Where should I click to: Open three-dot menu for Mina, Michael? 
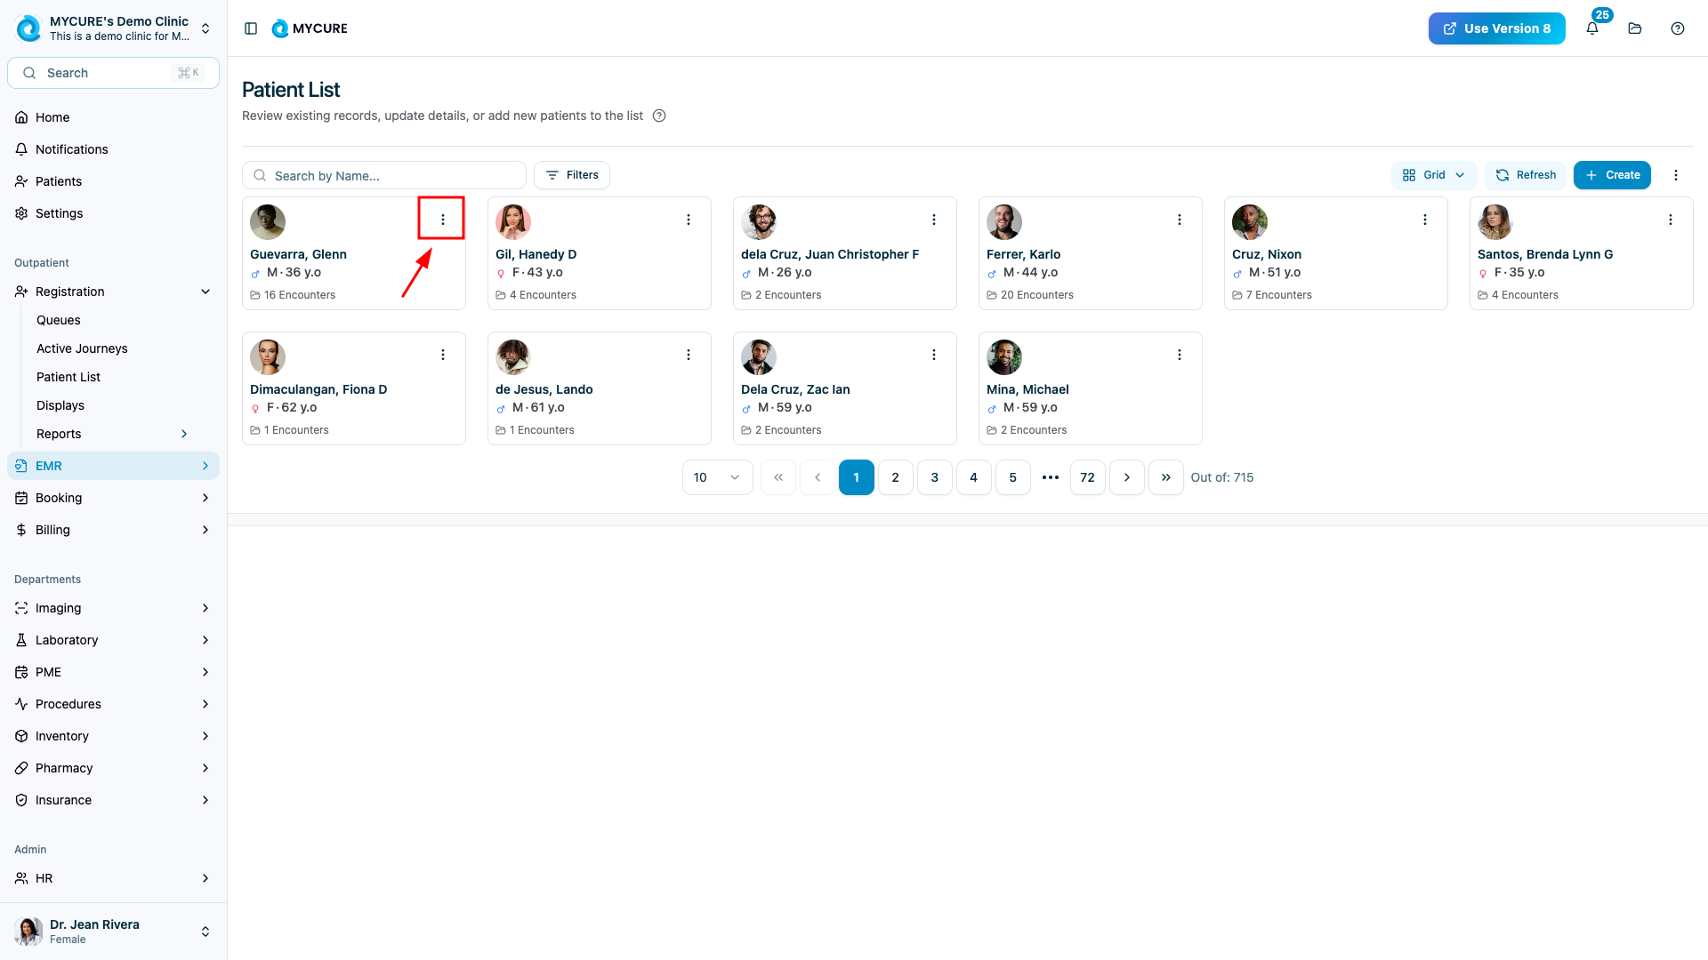coord(1180,355)
